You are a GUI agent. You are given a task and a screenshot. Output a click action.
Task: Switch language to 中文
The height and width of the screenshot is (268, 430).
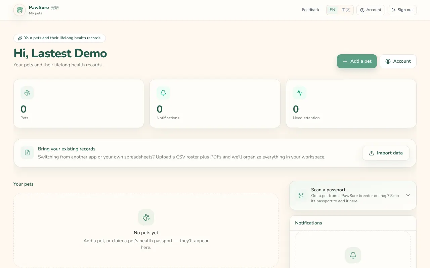click(x=346, y=10)
